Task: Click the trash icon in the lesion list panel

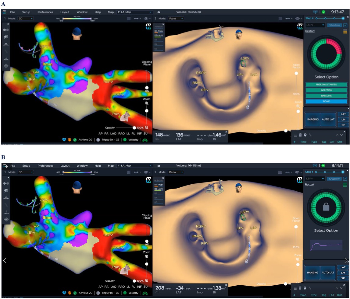Action: coord(300,135)
